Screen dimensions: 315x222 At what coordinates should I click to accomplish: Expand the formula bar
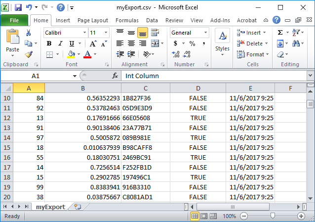(310, 76)
